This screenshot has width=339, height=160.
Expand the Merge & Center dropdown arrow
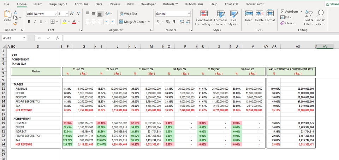[149, 22]
